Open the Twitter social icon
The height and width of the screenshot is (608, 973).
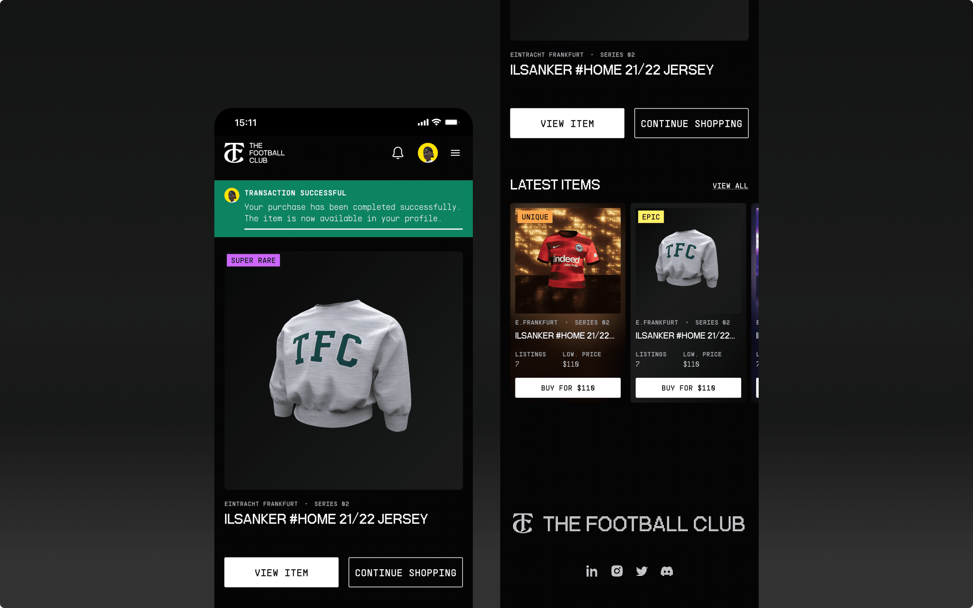(x=642, y=572)
